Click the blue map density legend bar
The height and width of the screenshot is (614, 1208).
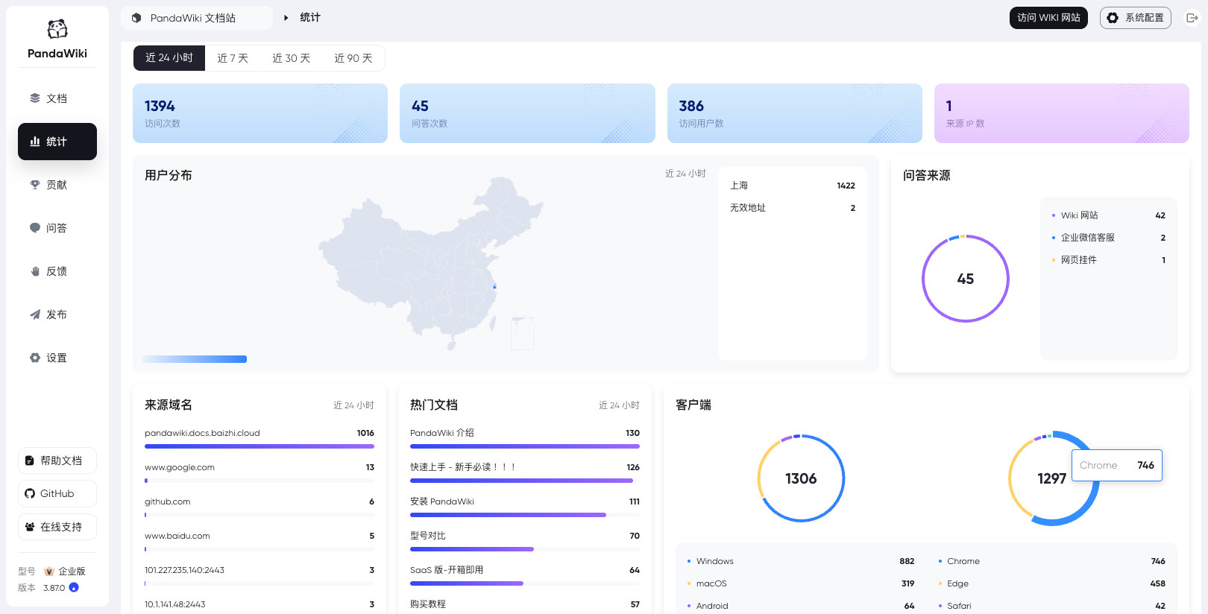tap(195, 359)
